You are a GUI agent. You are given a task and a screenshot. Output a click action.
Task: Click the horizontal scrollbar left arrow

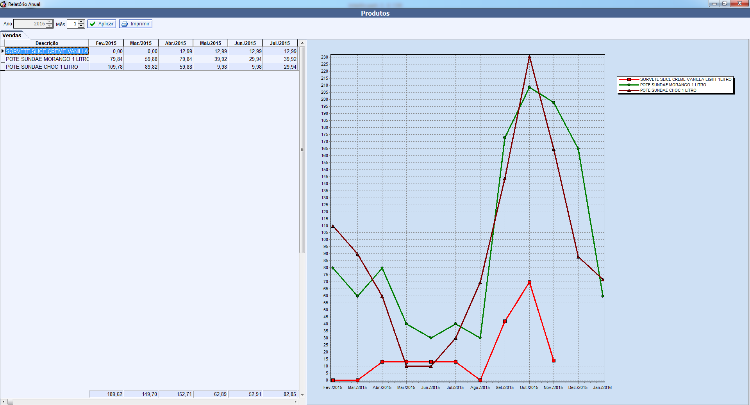[x=4, y=401]
